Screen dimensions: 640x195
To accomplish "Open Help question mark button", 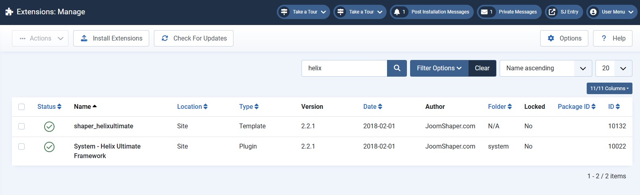I will click(612, 39).
